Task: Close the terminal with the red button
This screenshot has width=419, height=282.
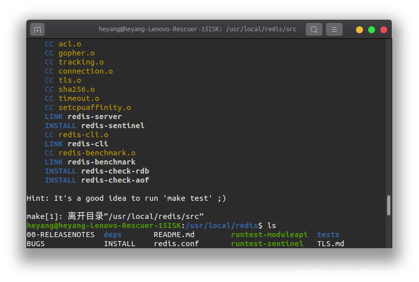Action: tap(384, 30)
